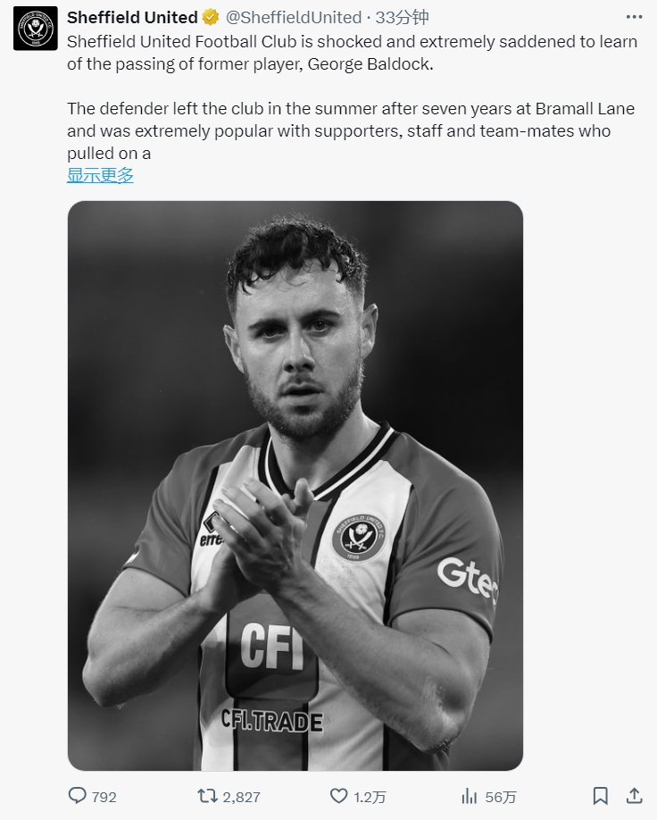
Task: Click the 56万 views count
Action: (x=501, y=797)
